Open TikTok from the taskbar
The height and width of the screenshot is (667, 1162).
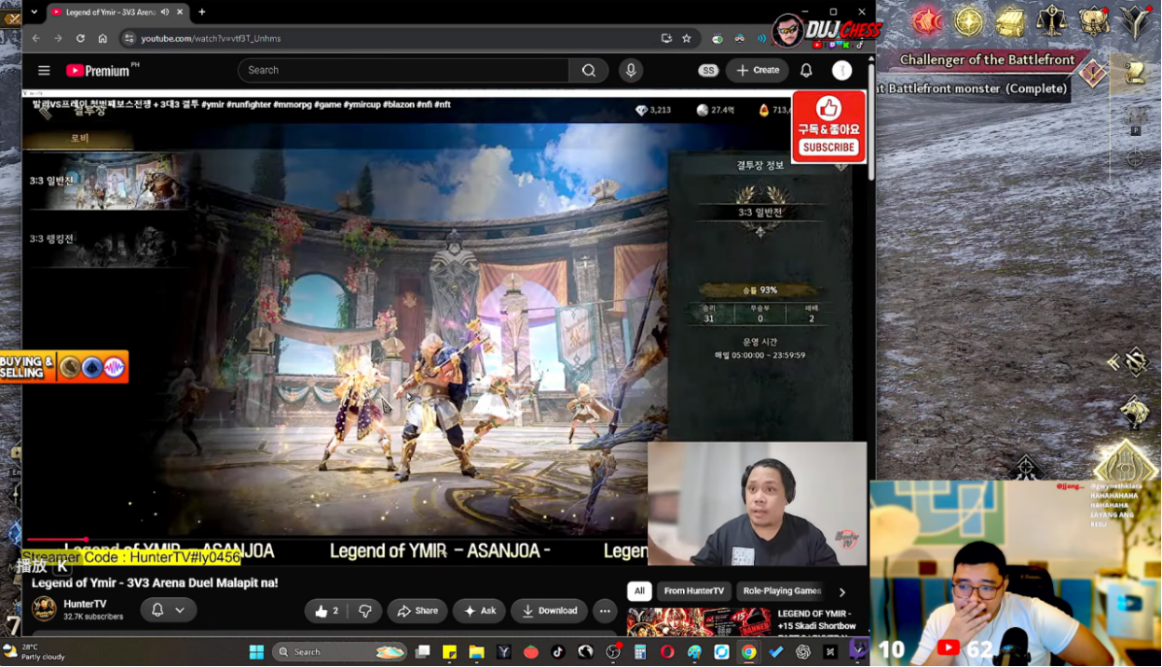pos(558,652)
